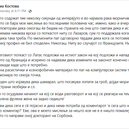
Task: Click the line about расистички и ксенофобичен материјал
Action: 64,70
